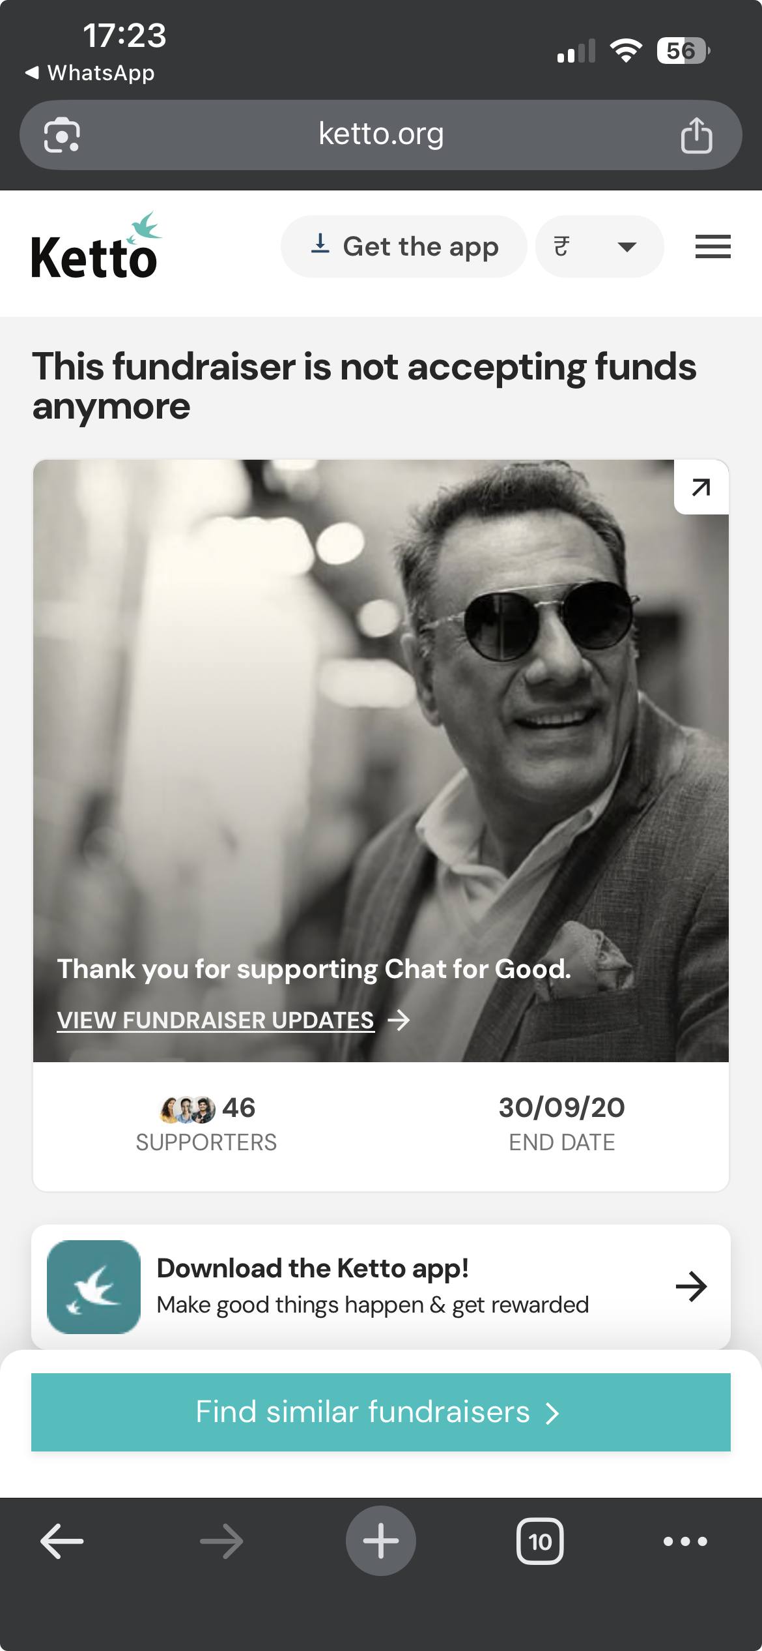Image resolution: width=762 pixels, height=1651 pixels.
Task: Tap the Ketto app icon in download banner
Action: pyautogui.click(x=94, y=1287)
